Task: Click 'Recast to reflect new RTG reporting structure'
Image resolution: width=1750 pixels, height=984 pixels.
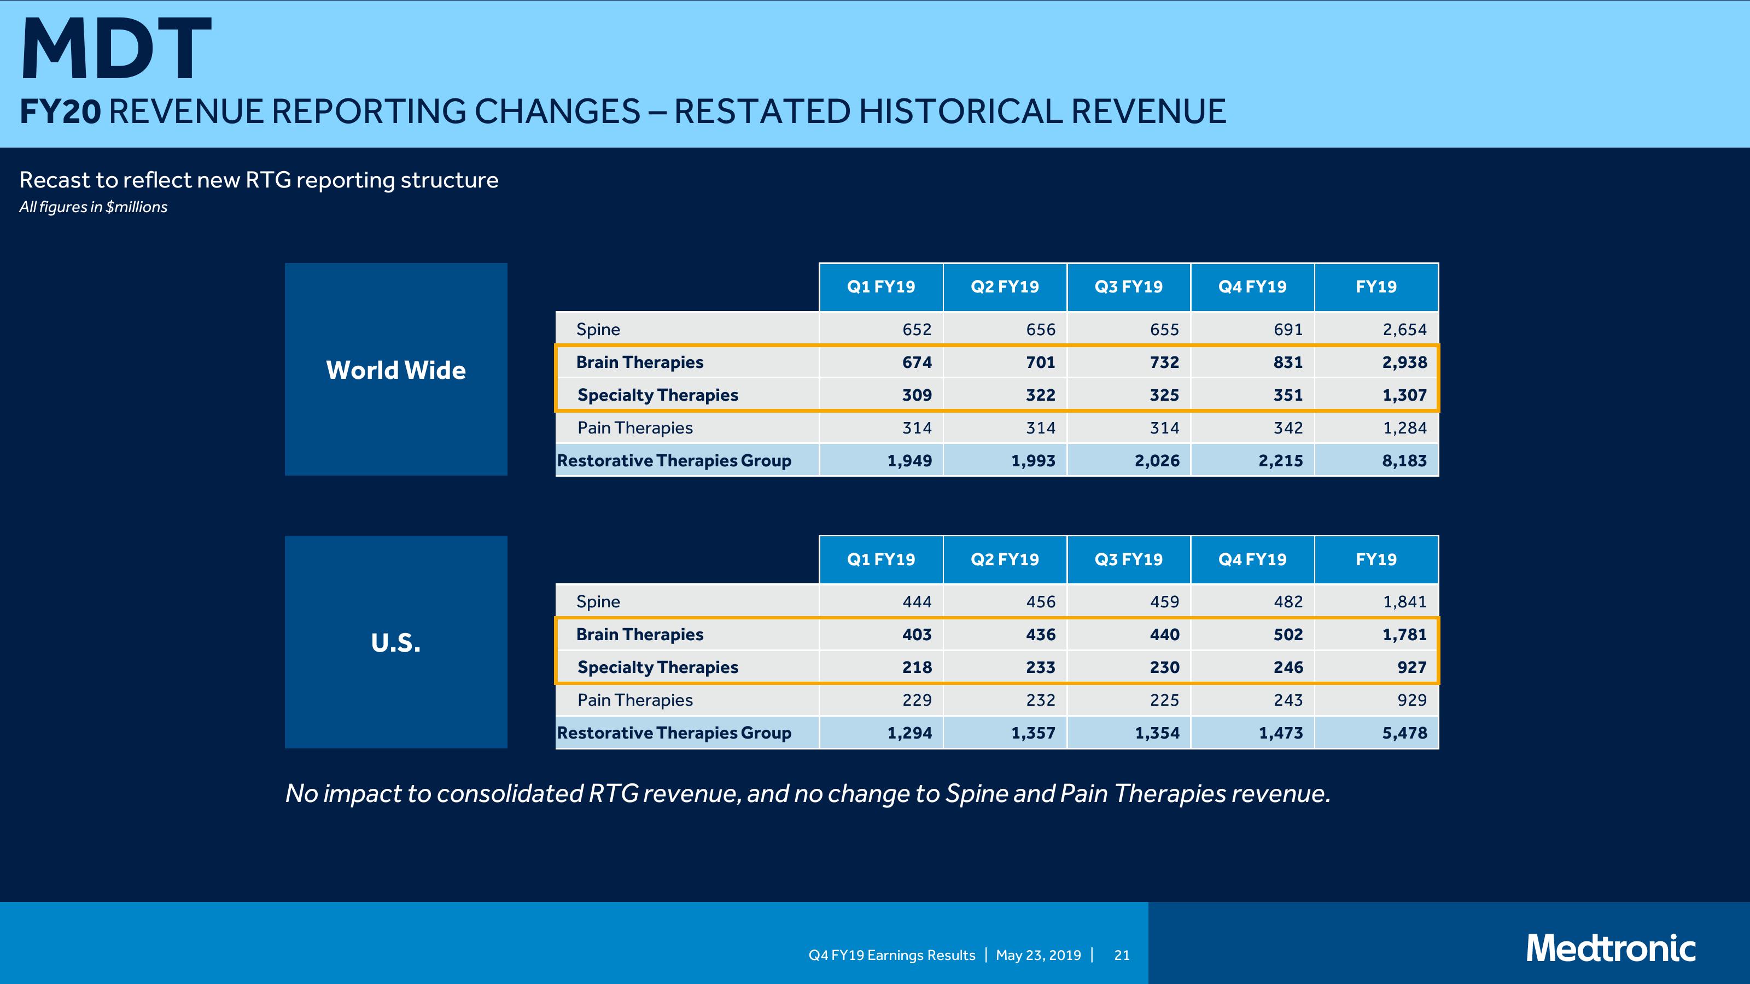Action: pos(259,180)
